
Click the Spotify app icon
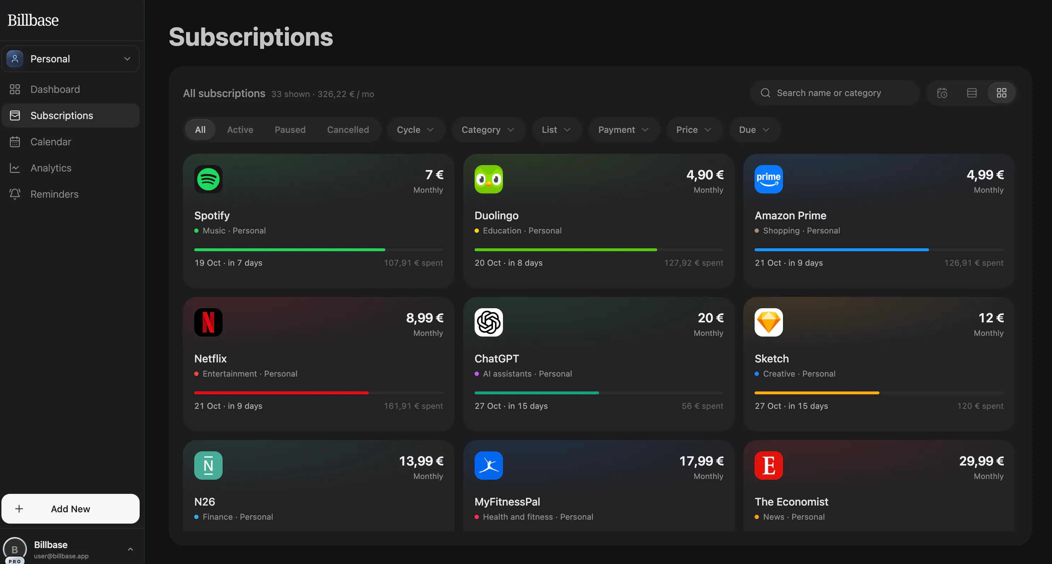pyautogui.click(x=208, y=179)
